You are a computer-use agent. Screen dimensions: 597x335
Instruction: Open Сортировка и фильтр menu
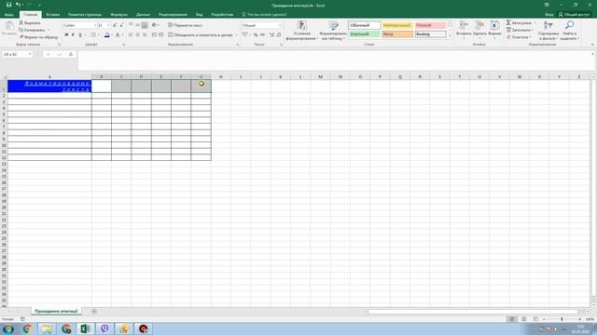pyautogui.click(x=548, y=31)
